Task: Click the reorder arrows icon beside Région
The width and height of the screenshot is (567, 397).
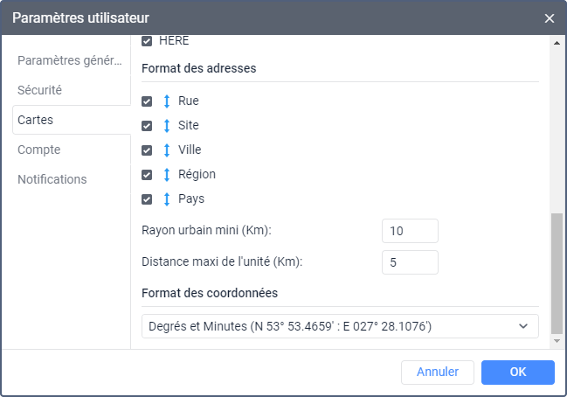Action: (167, 175)
